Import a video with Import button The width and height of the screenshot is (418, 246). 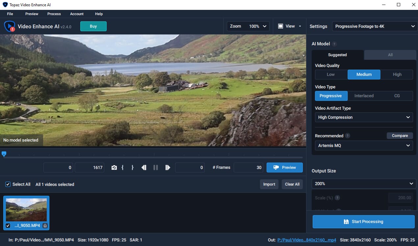269,184
